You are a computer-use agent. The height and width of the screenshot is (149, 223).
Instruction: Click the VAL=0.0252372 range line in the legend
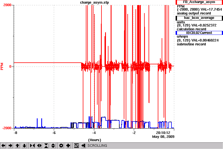[197, 25]
